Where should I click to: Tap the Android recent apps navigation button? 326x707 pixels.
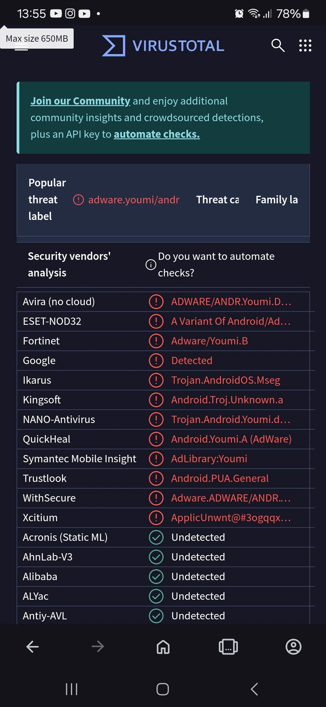(72, 689)
